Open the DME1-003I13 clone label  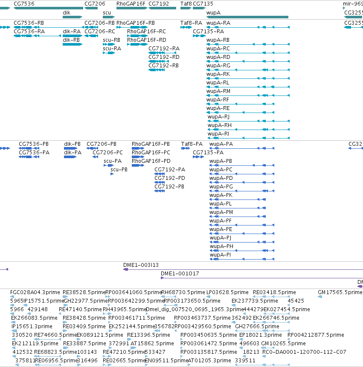tap(141, 265)
